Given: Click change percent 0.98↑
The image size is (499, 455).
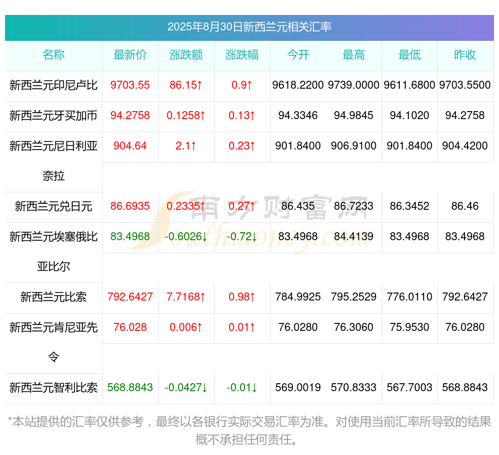Looking at the screenshot, I should point(242,297).
